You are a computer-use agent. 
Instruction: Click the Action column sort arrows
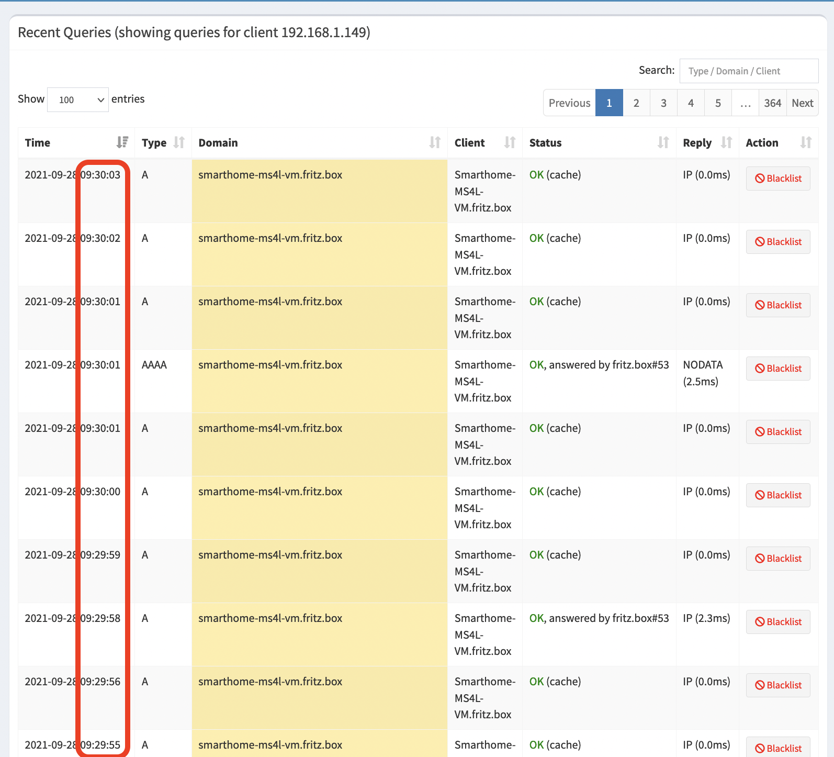(x=806, y=142)
